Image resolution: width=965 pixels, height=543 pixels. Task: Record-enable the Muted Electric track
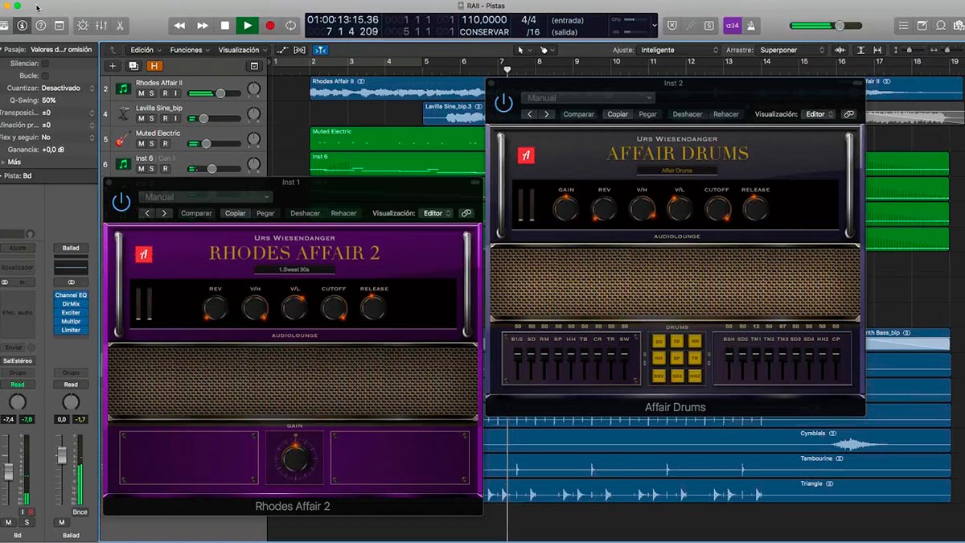point(163,143)
